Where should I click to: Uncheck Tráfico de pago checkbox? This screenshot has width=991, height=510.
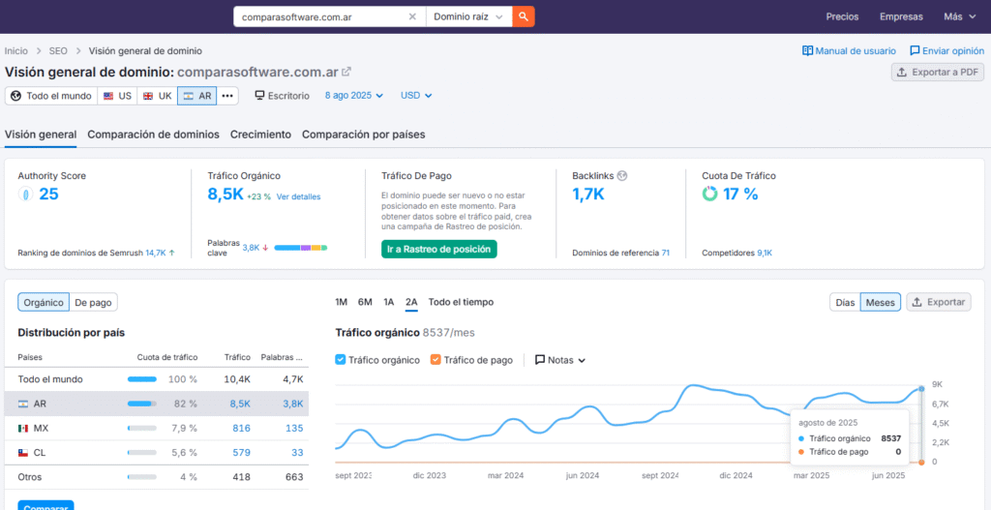tap(435, 360)
